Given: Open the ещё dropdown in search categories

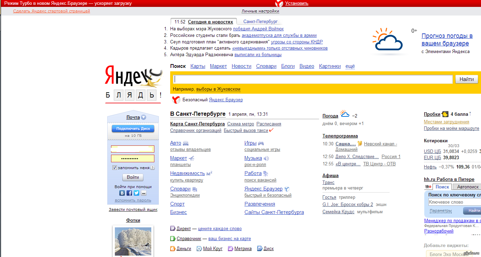Looking at the screenshot, I should coord(350,66).
